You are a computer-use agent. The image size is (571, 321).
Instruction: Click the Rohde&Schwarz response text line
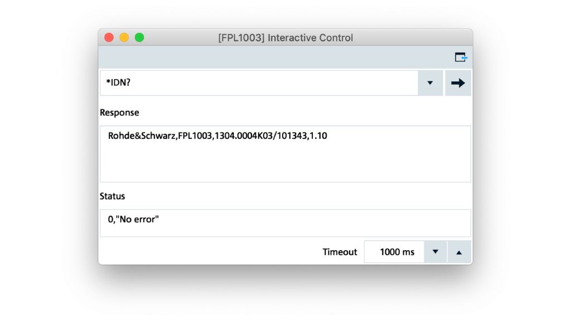tap(217, 135)
